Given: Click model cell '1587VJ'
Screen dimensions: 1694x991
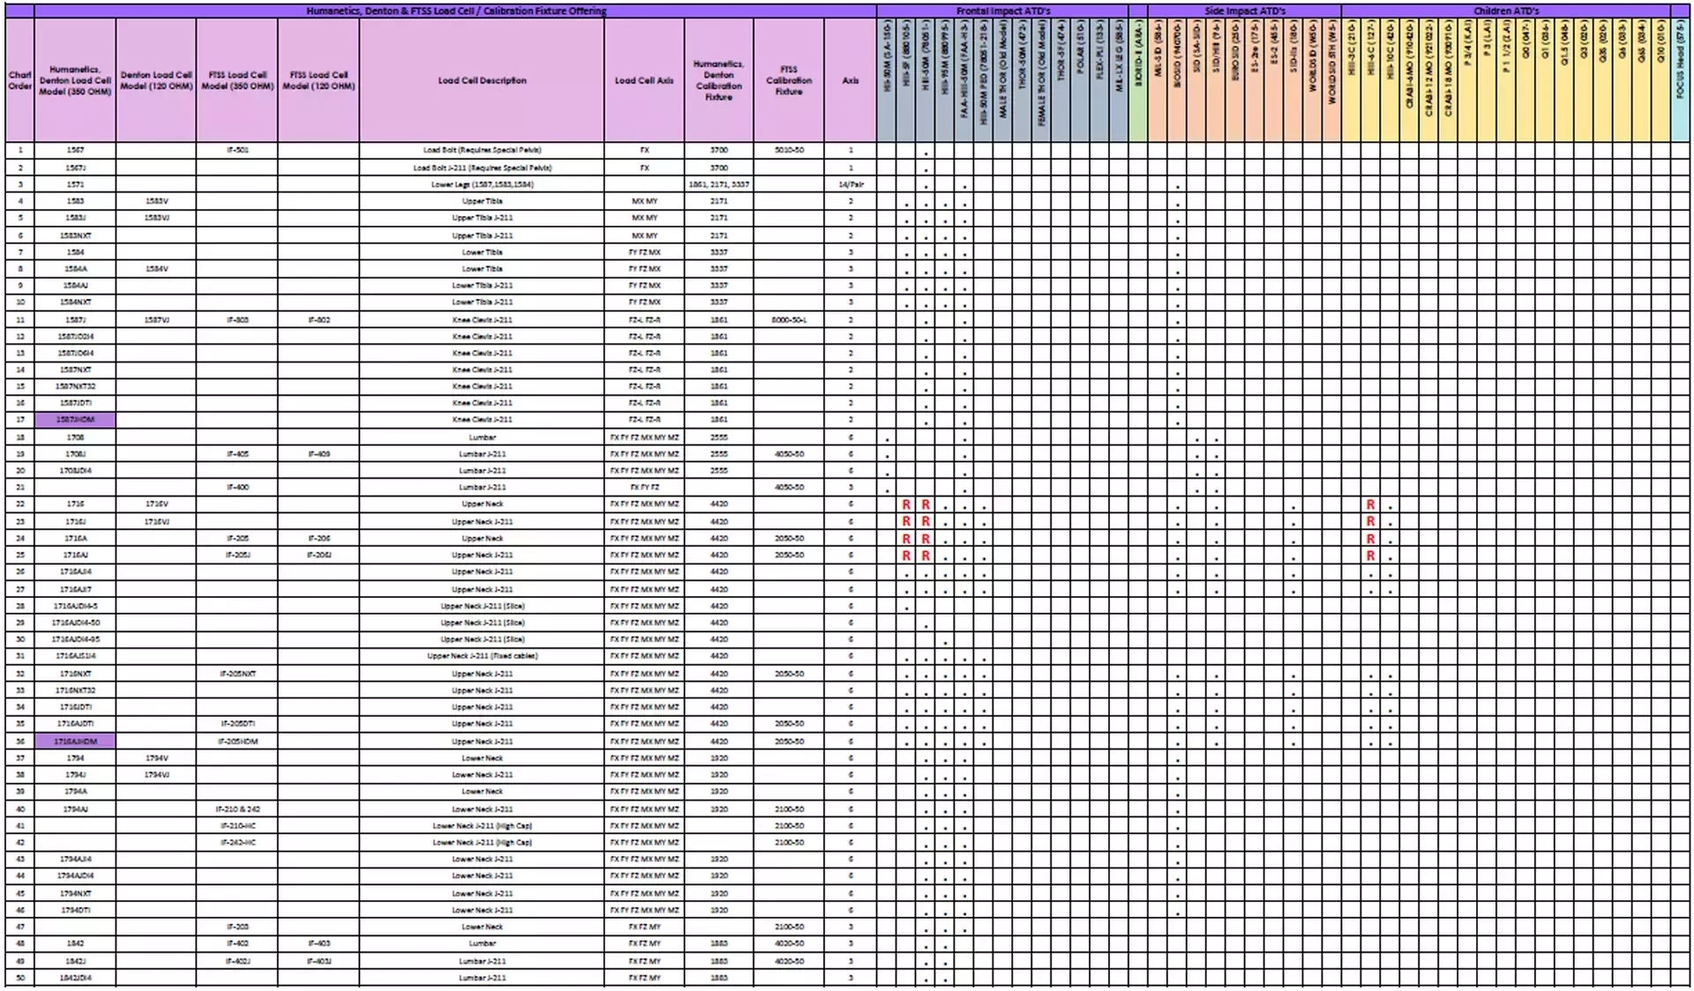Looking at the screenshot, I should pyautogui.click(x=156, y=320).
